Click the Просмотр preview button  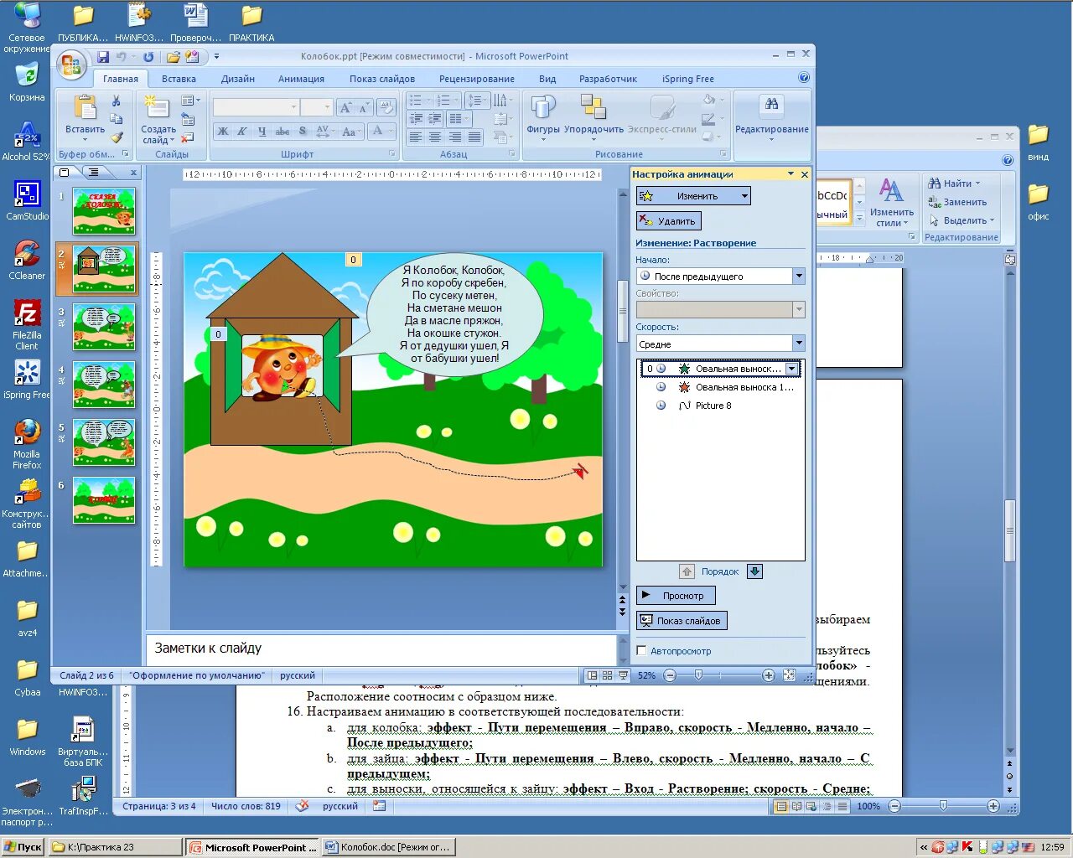[x=676, y=596]
